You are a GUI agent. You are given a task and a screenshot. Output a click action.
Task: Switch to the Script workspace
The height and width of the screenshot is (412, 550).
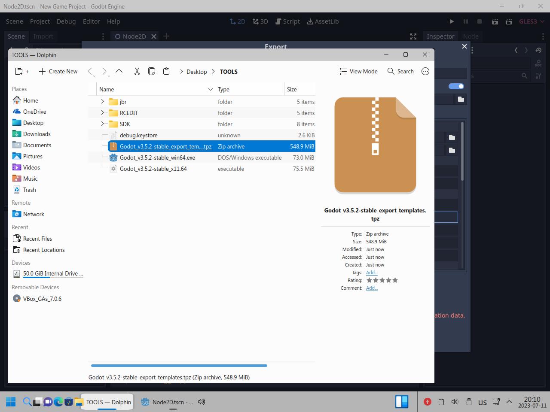click(x=287, y=21)
